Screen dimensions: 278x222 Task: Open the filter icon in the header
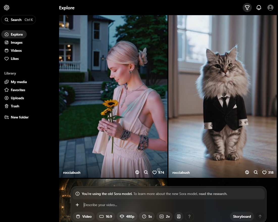coord(247,8)
